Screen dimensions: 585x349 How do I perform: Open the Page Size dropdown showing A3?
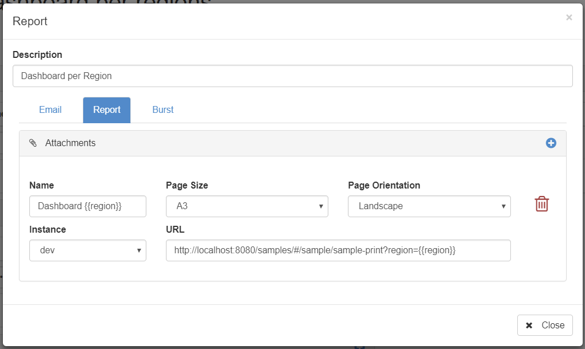(247, 206)
